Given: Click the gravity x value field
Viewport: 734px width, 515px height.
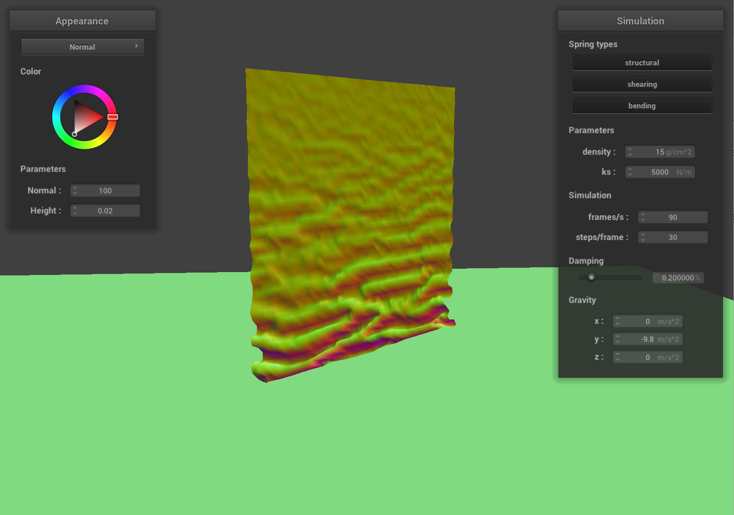Looking at the screenshot, I should (x=647, y=321).
